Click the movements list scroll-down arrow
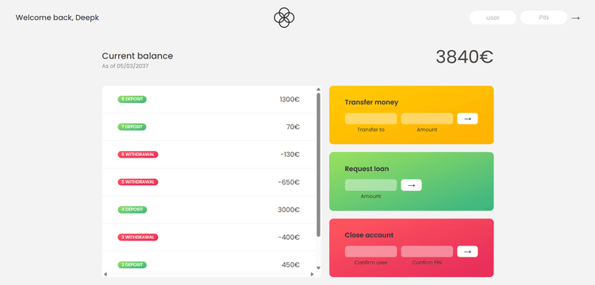Screen dimensions: 595x285 pos(318,268)
